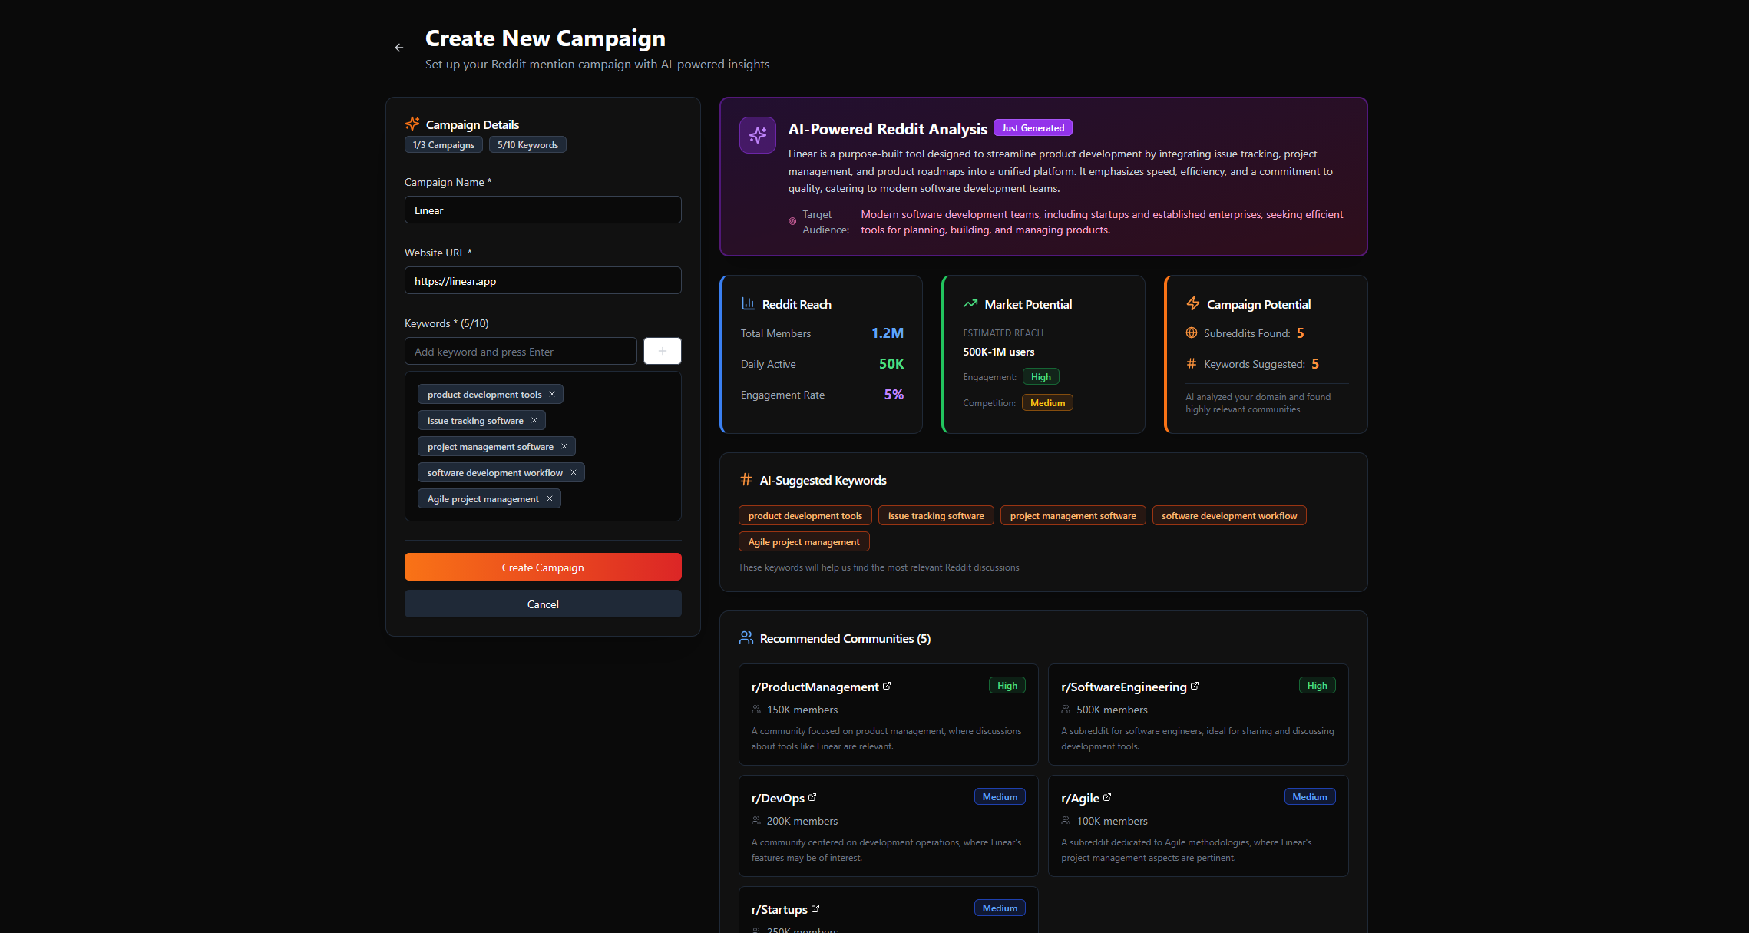This screenshot has width=1749, height=933.
Task: Click the Create Campaign button
Action: coord(543,567)
